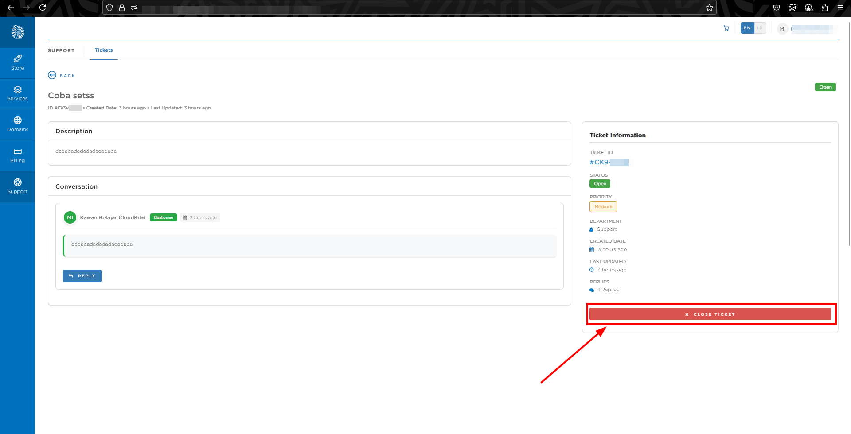The height and width of the screenshot is (434, 851).
Task: Click the browser address bar
Action: [399, 8]
